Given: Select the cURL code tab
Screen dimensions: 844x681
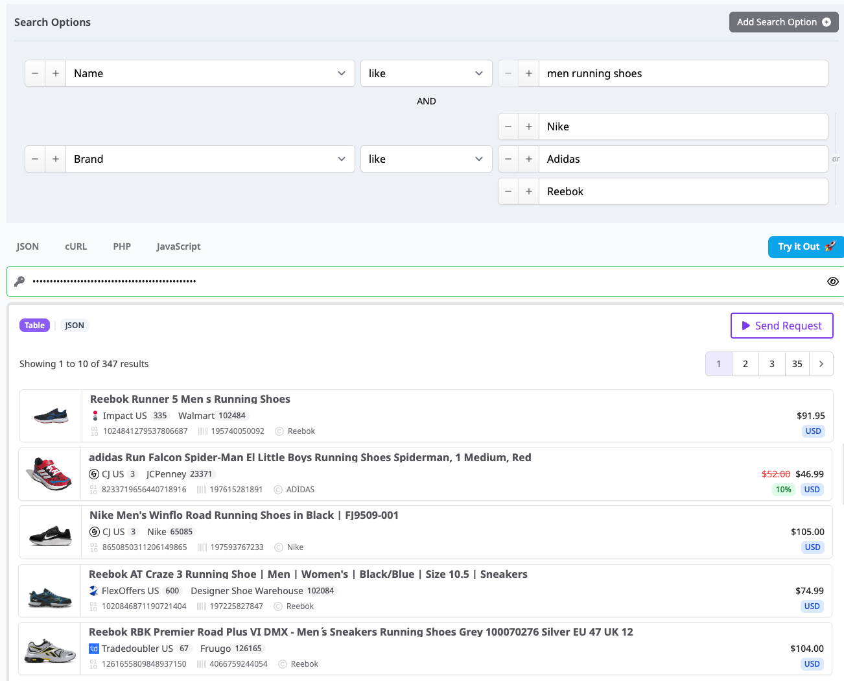Looking at the screenshot, I should [x=76, y=246].
